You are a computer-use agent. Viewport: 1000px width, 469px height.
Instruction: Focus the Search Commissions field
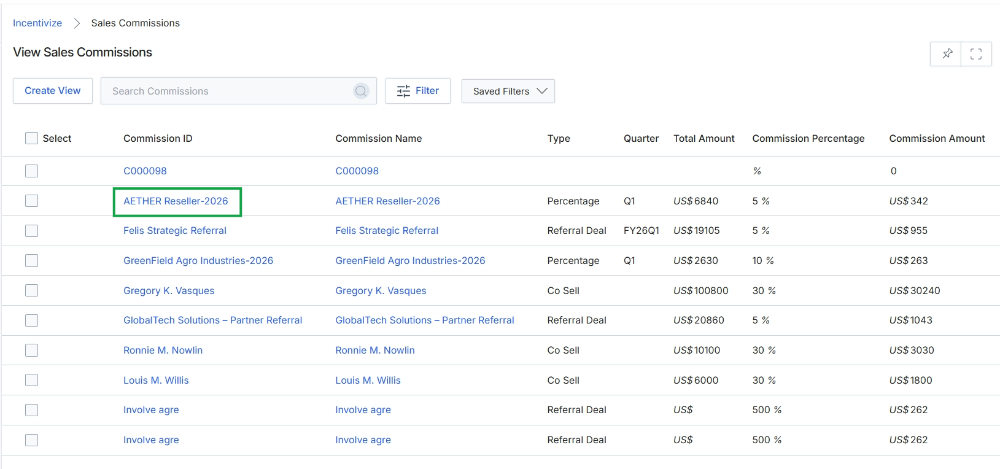(x=239, y=91)
